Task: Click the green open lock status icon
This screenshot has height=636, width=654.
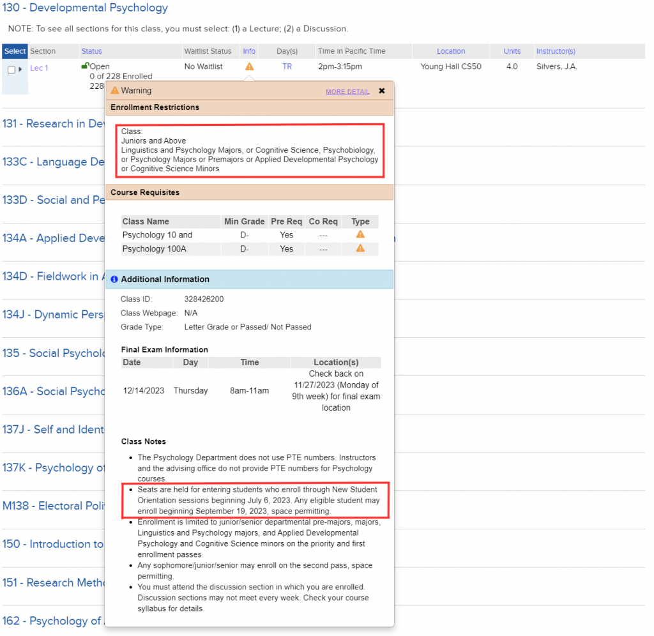Action: (85, 66)
